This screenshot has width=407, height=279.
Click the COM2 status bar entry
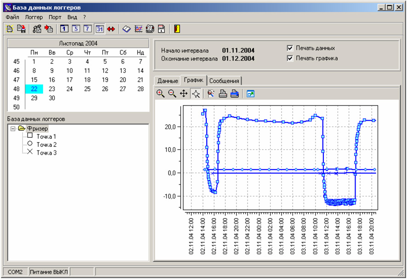15,272
